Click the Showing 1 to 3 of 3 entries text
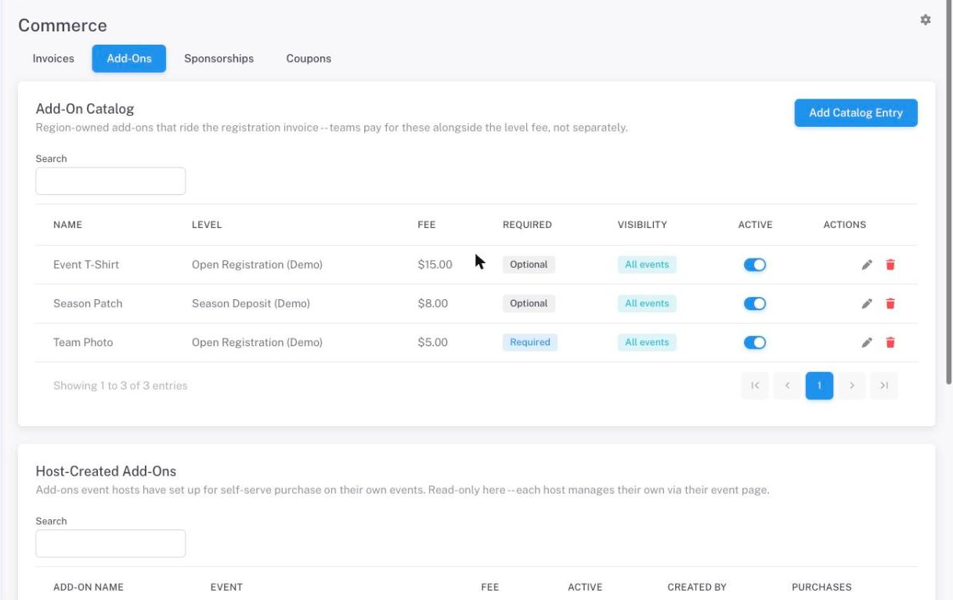953x600 pixels. 121,385
